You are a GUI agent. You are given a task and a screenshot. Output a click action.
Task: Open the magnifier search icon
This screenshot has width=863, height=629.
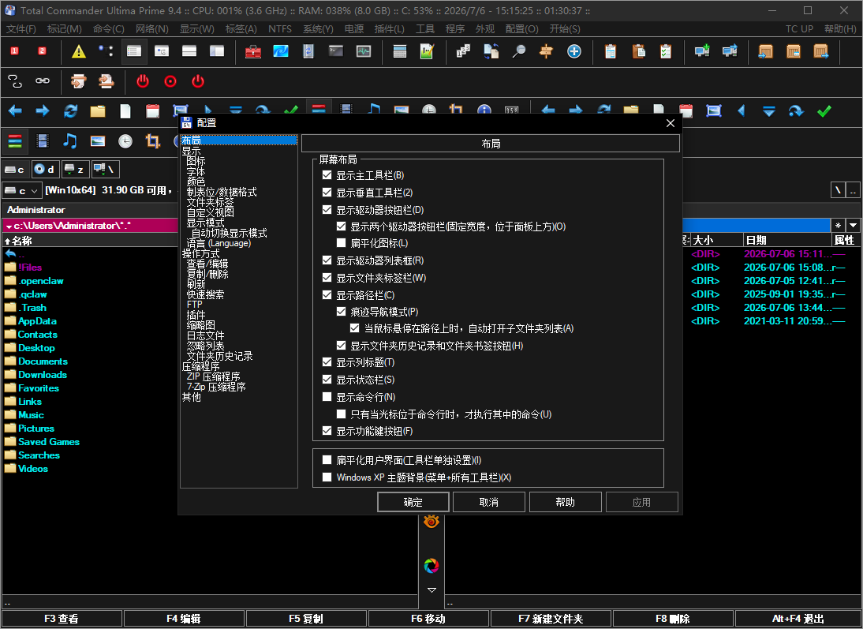(518, 51)
